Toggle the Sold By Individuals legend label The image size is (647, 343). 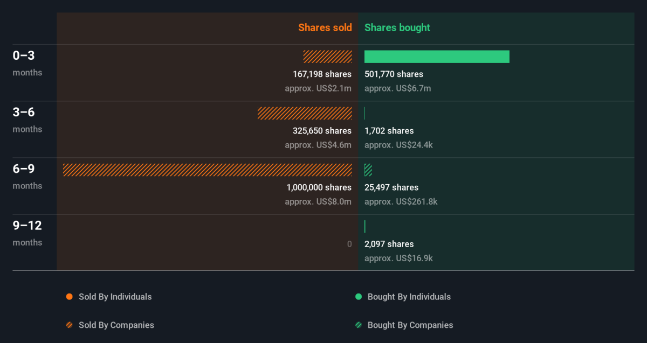tap(115, 297)
